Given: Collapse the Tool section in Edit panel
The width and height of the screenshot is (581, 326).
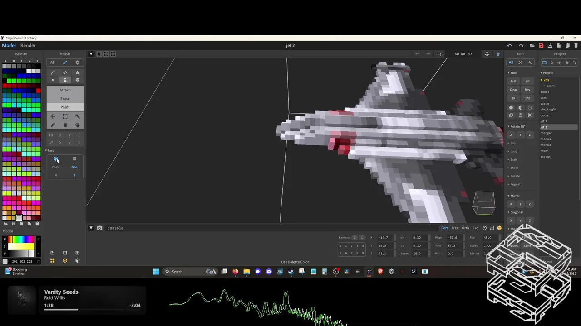Looking at the screenshot, I should point(512,73).
